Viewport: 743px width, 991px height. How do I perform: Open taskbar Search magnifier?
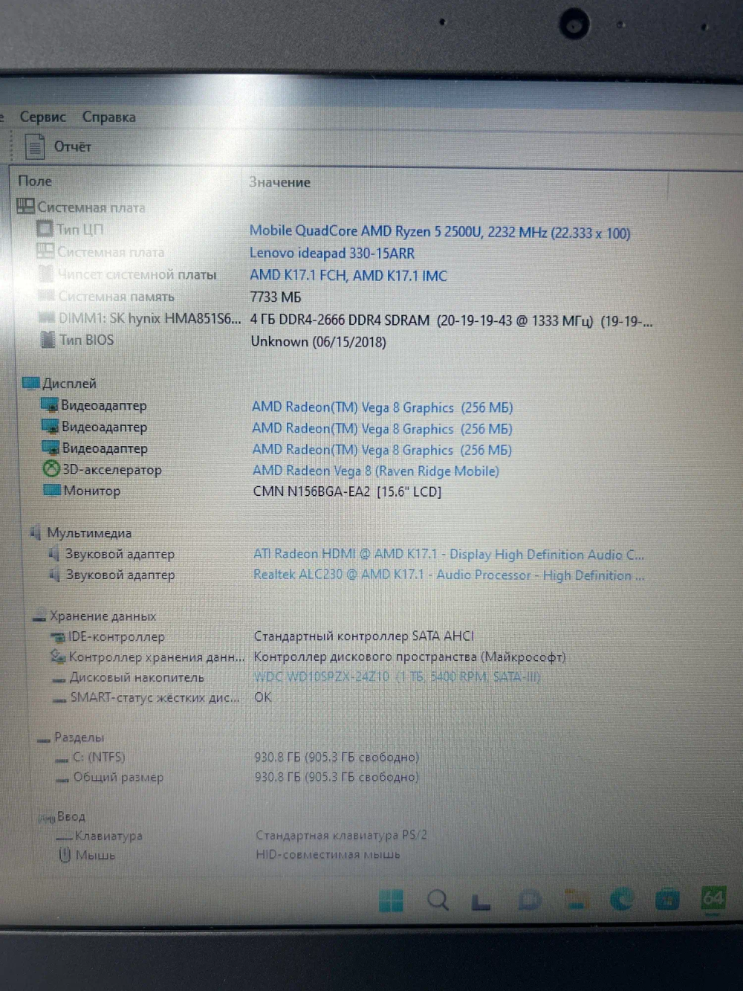coord(438,900)
